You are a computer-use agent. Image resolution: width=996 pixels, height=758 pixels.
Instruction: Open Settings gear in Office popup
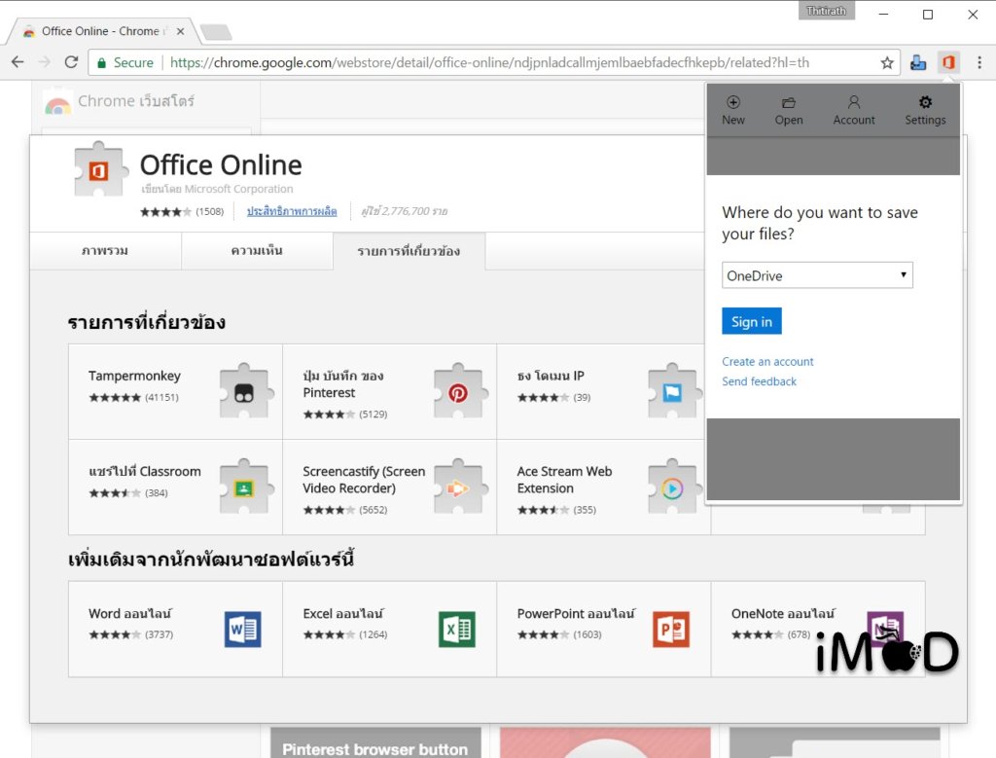925,102
